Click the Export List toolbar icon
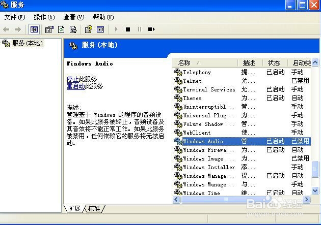This screenshot has width=321, height=225. [x=73, y=29]
